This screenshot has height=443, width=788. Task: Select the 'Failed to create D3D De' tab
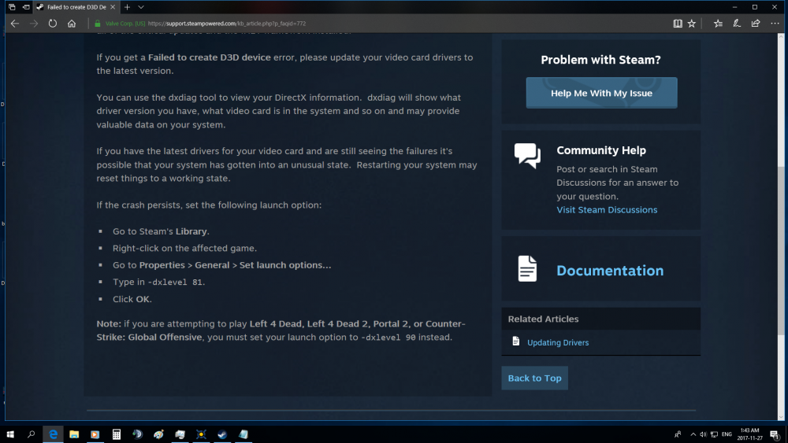click(x=75, y=6)
